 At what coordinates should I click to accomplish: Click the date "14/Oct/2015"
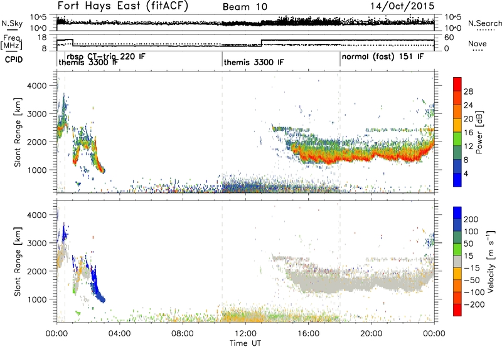[x=402, y=6]
